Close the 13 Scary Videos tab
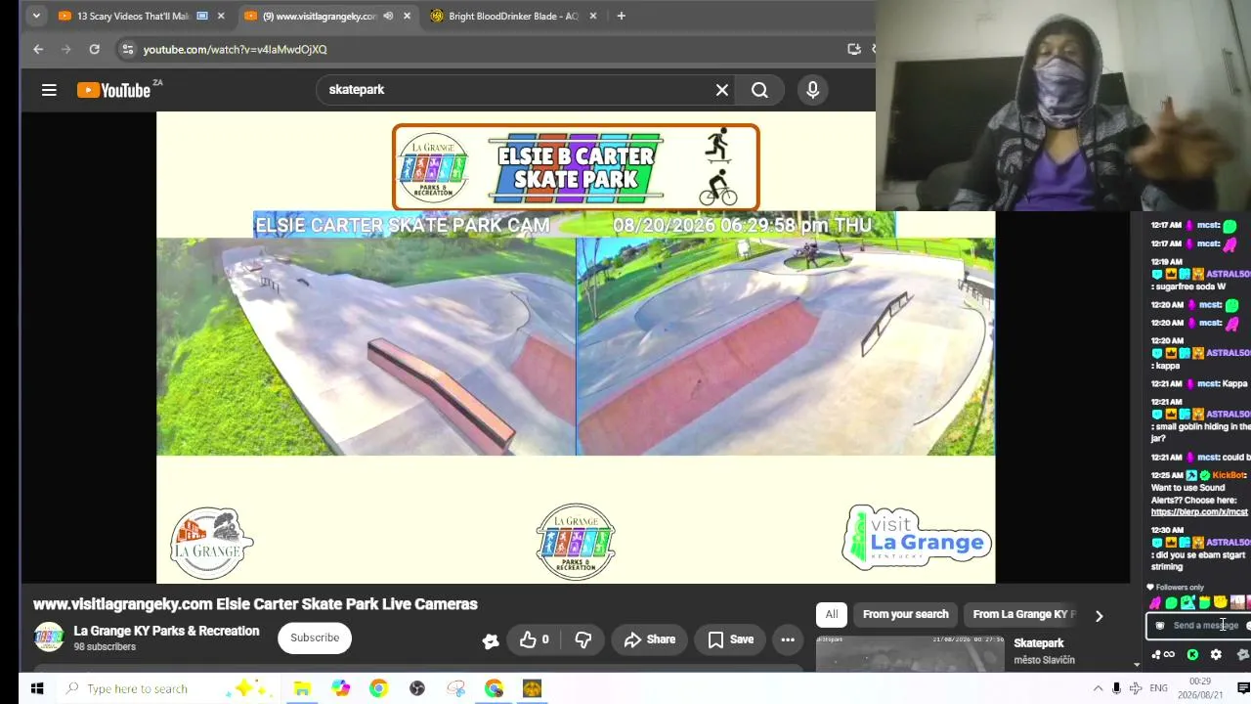1251x704 pixels. coord(221,16)
